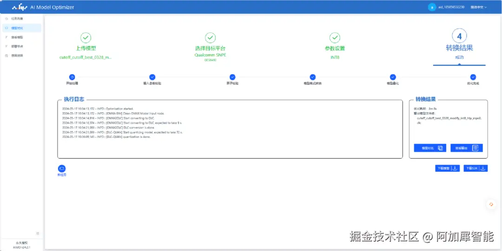
Task: Click the 模型对比 button
Action: 430,148
